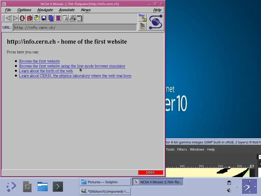
Task: Click the red 100% progress indicator
Action: tap(151, 173)
